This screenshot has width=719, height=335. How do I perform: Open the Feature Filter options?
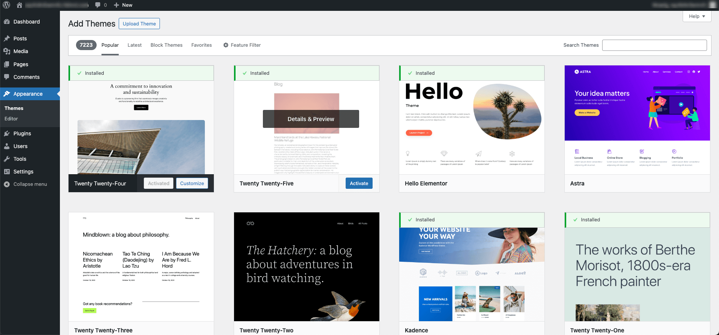pos(242,45)
